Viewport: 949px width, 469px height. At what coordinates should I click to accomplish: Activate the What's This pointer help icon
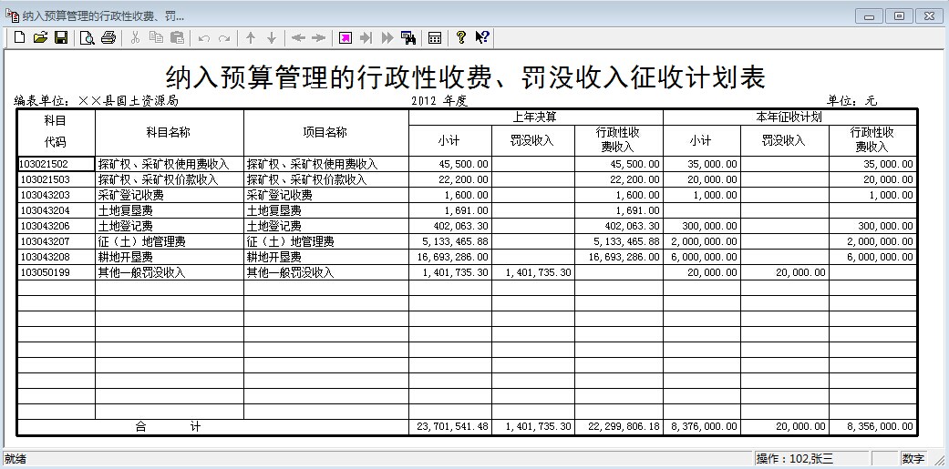coord(482,37)
